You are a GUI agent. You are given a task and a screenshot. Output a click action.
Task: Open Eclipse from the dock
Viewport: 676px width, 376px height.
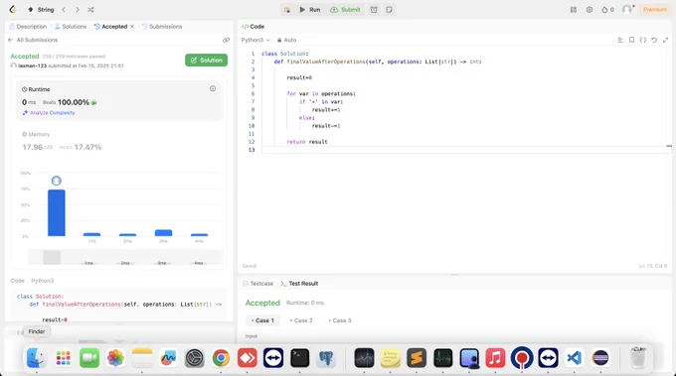click(600, 358)
